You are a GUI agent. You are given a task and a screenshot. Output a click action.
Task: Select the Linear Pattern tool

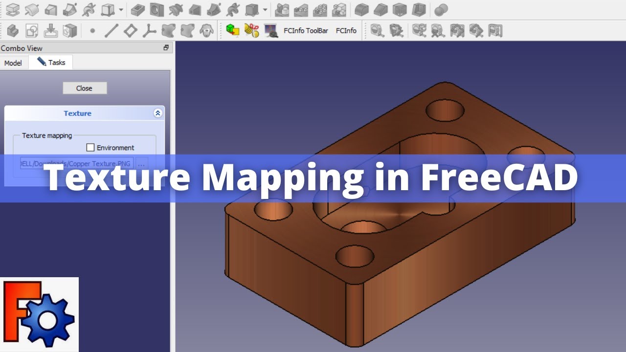(x=301, y=9)
